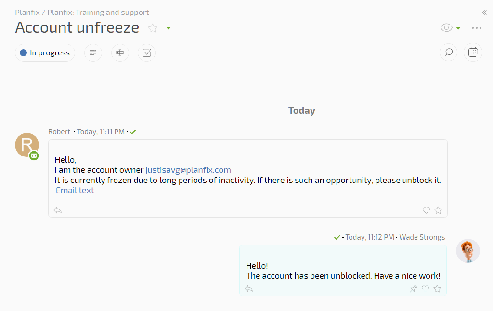Open the calendar planner icon
Screen dimensions: 493x311
coord(473,52)
